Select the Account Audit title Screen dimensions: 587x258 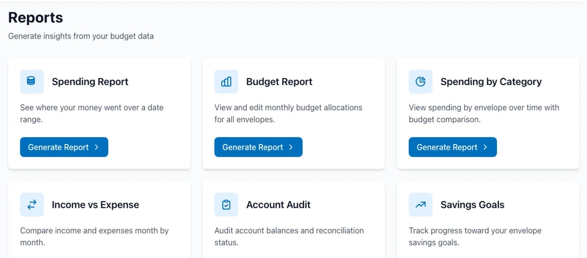pos(278,204)
